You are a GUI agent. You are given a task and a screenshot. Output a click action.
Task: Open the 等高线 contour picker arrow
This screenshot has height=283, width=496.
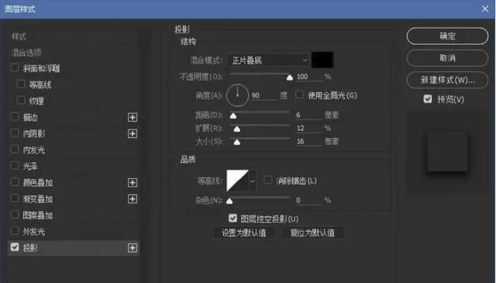(x=252, y=181)
